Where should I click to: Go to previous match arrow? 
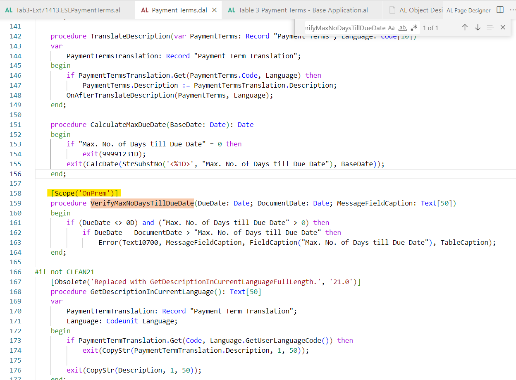[x=465, y=28]
